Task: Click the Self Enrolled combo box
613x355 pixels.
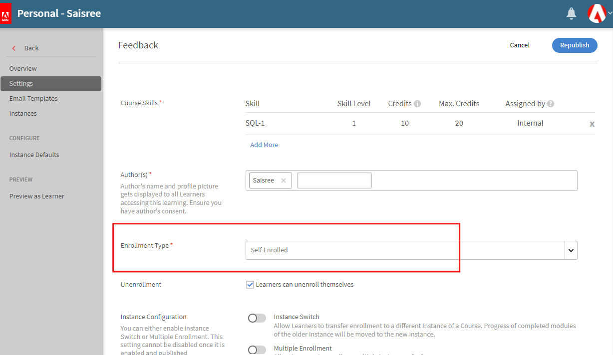Action: pyautogui.click(x=404, y=250)
